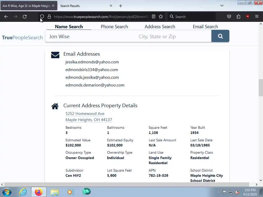
Task: Open the Firefox hamburger menu
Action: click(257, 16)
